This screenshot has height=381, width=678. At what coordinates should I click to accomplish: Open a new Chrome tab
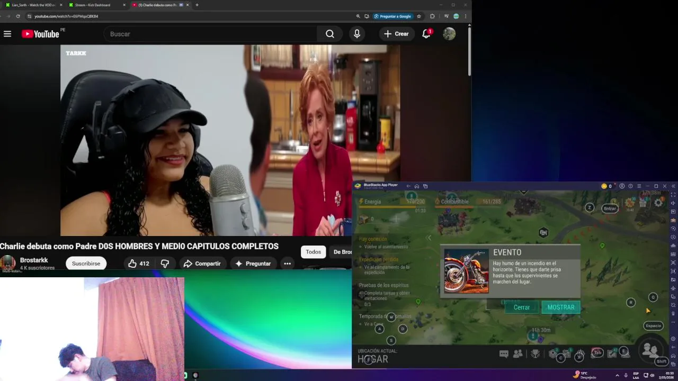click(197, 5)
